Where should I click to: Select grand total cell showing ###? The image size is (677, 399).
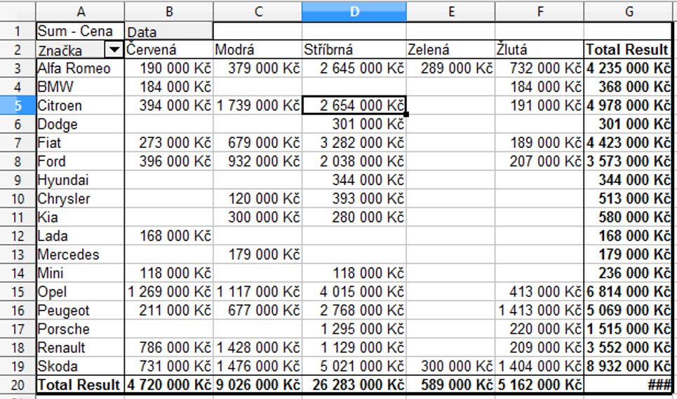[x=629, y=385]
